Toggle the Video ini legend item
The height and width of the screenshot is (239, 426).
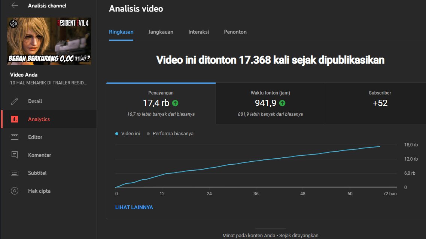tap(127, 134)
